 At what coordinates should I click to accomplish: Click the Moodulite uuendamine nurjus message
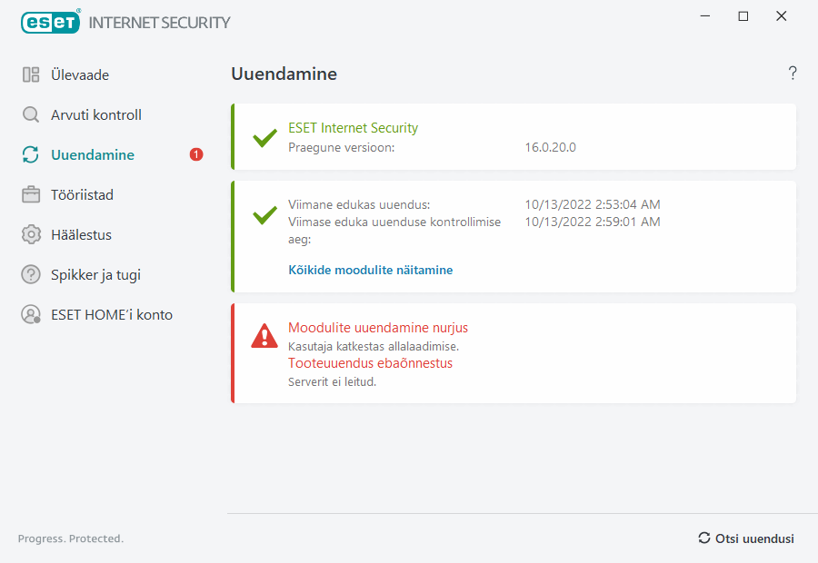[378, 328]
